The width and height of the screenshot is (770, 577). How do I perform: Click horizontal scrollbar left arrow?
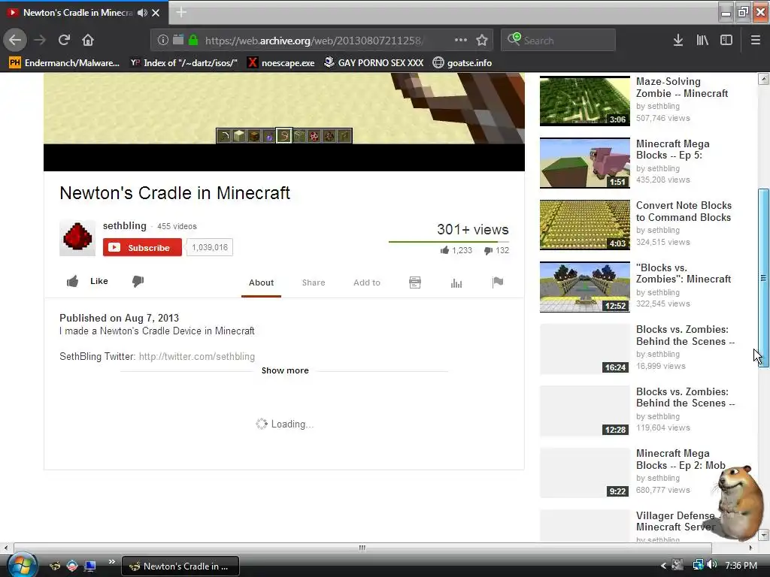point(5,548)
